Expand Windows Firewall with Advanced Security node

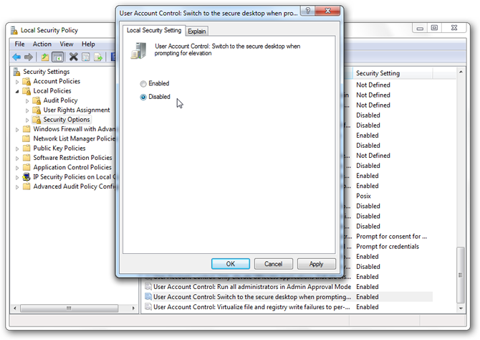coord(17,130)
